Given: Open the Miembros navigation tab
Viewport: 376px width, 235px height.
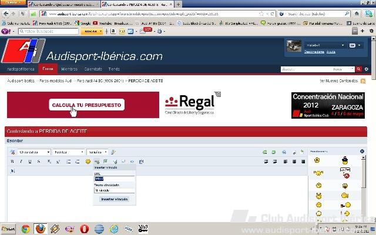Looking at the screenshot, I should pos(69,69).
